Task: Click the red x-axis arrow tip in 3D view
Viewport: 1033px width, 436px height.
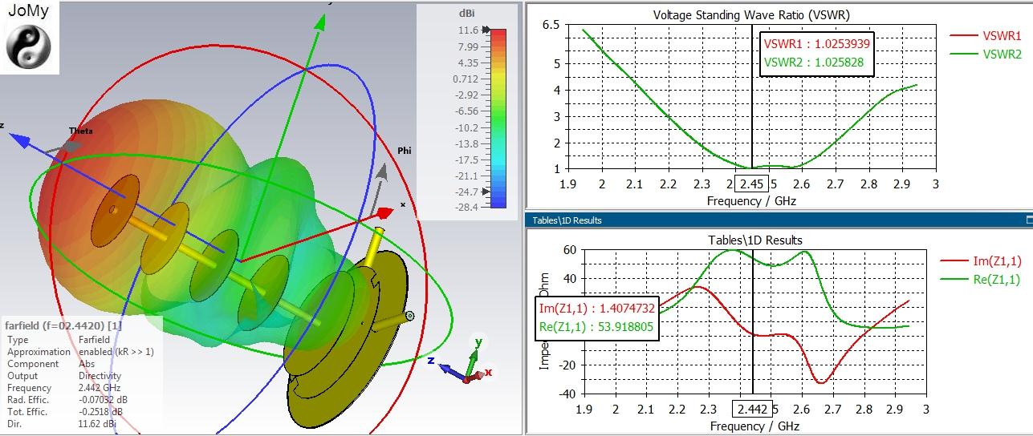Action: click(x=385, y=213)
